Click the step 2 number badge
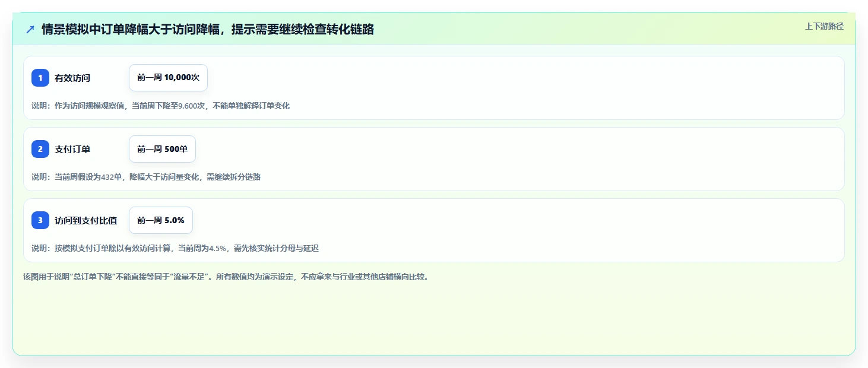Screen dimensions: 868x368 tap(40, 149)
